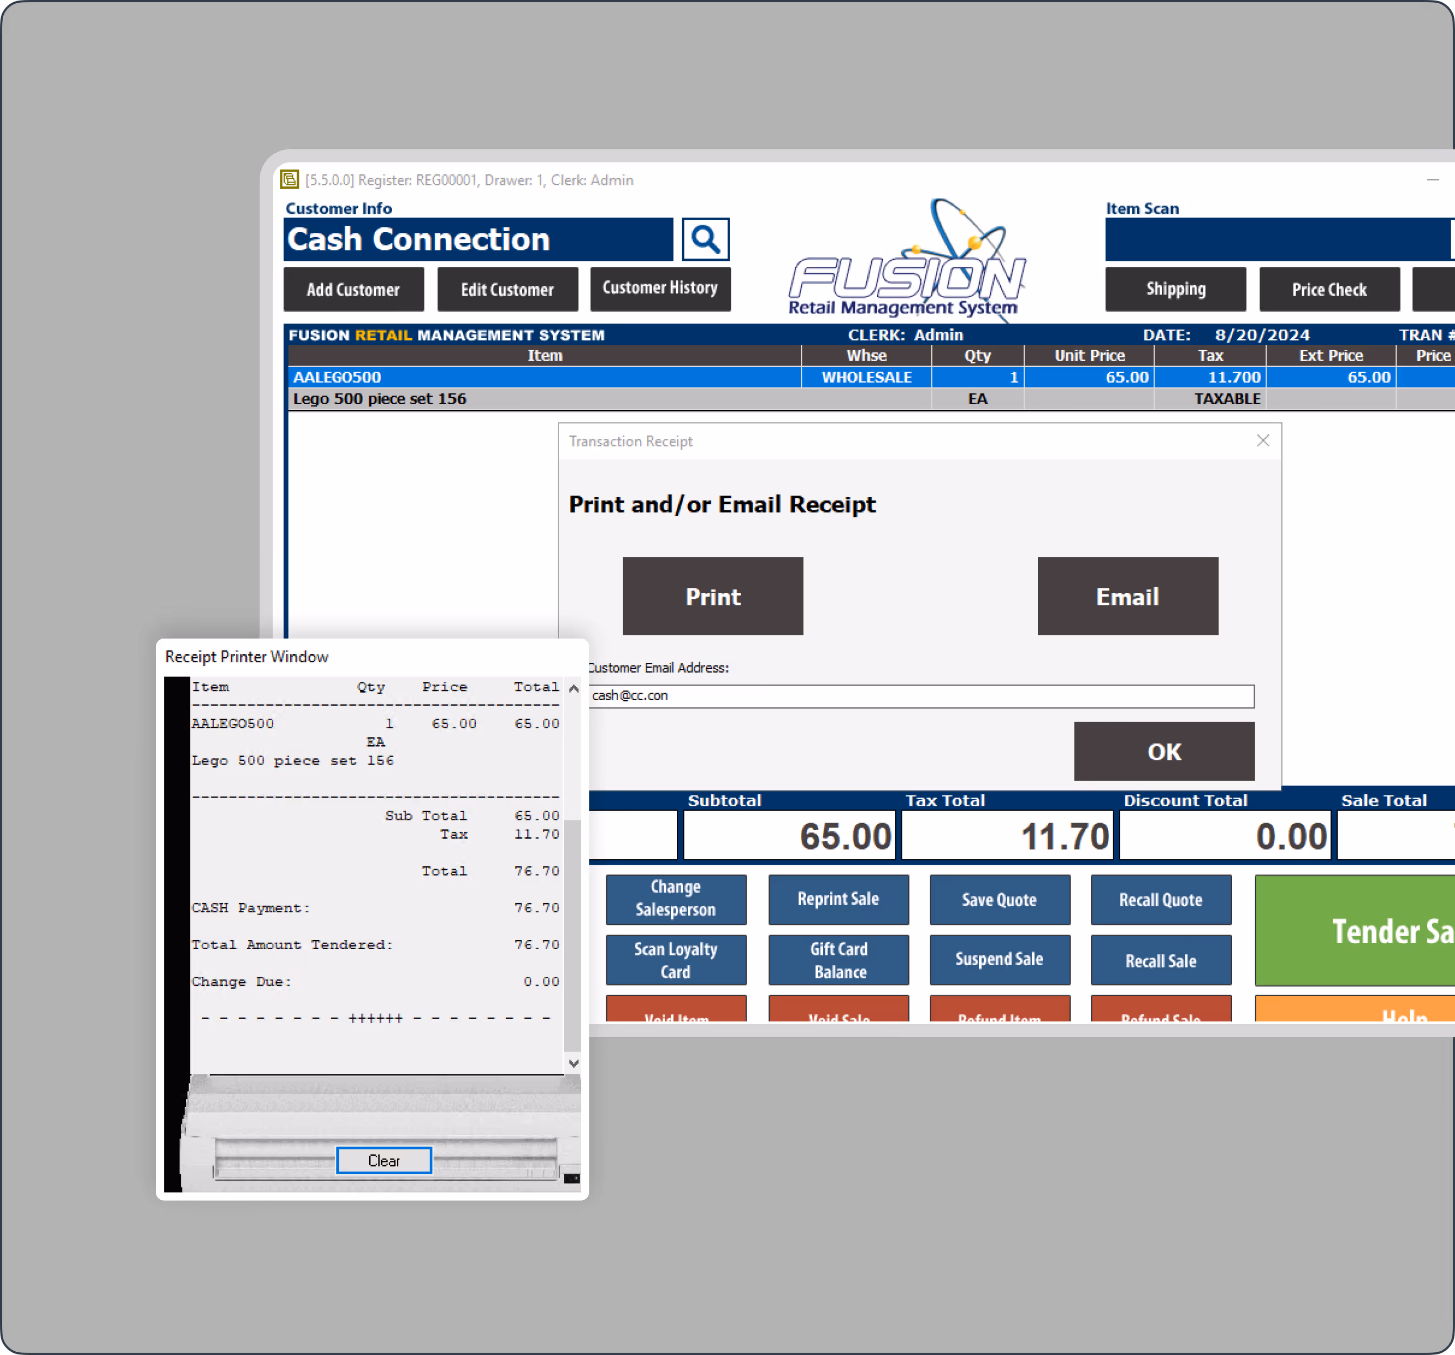This screenshot has height=1355, width=1455.
Task: Click the Item Scan entry field
Action: (1276, 239)
